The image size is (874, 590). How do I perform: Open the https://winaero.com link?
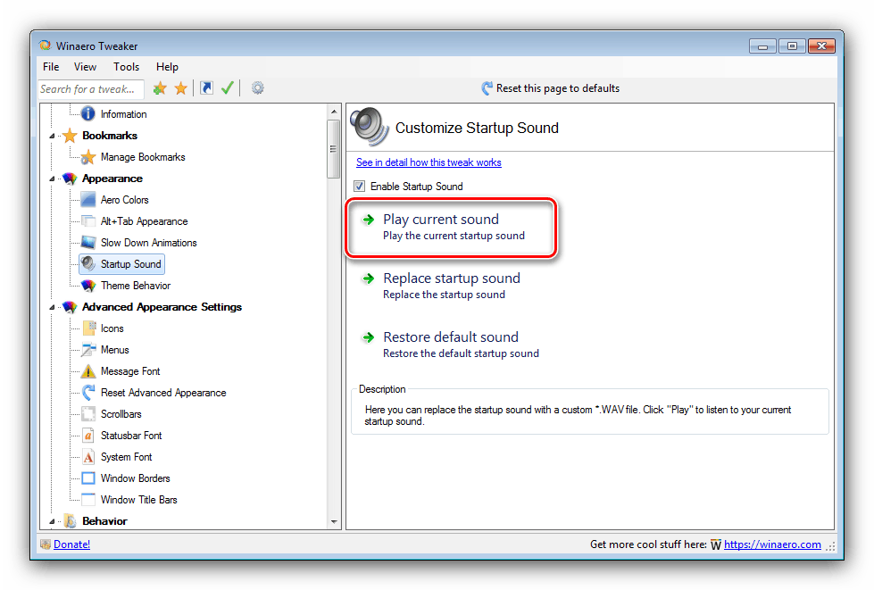coord(772,544)
